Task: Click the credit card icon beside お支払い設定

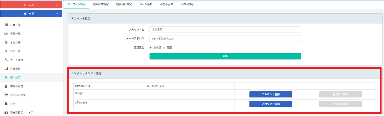Action: [6, 95]
